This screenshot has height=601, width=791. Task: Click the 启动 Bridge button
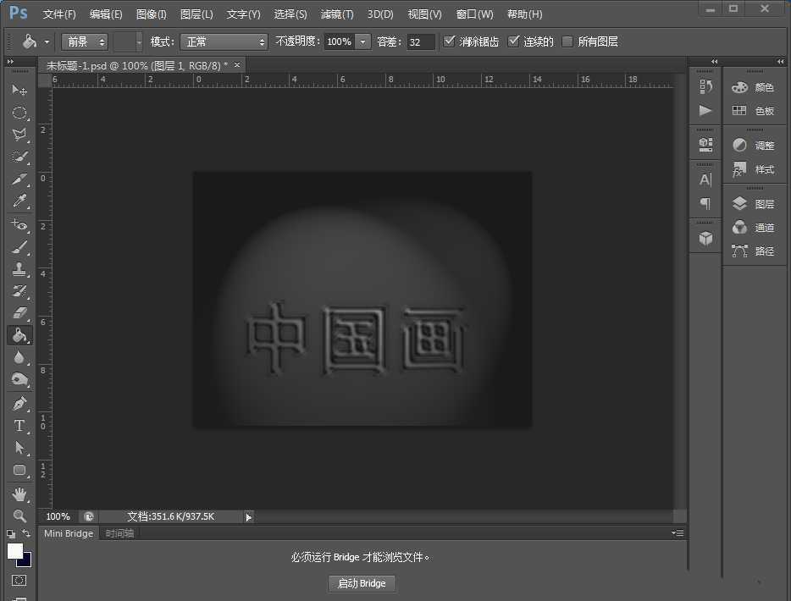362,583
